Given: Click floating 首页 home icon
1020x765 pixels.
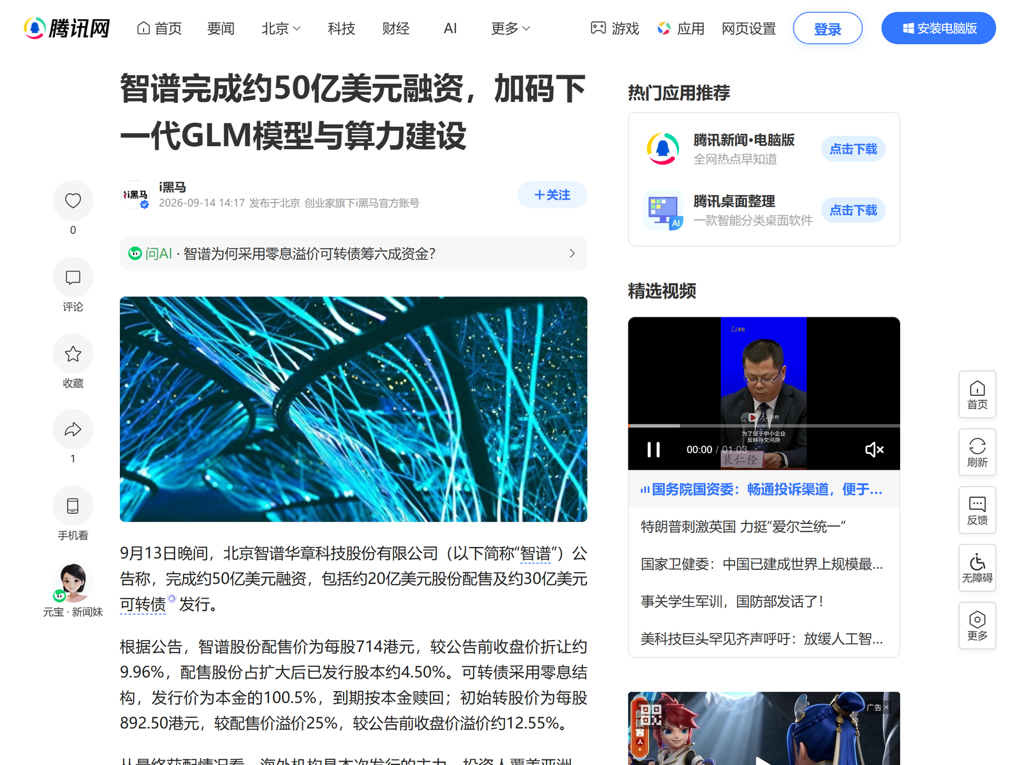Looking at the screenshot, I should click(x=977, y=395).
